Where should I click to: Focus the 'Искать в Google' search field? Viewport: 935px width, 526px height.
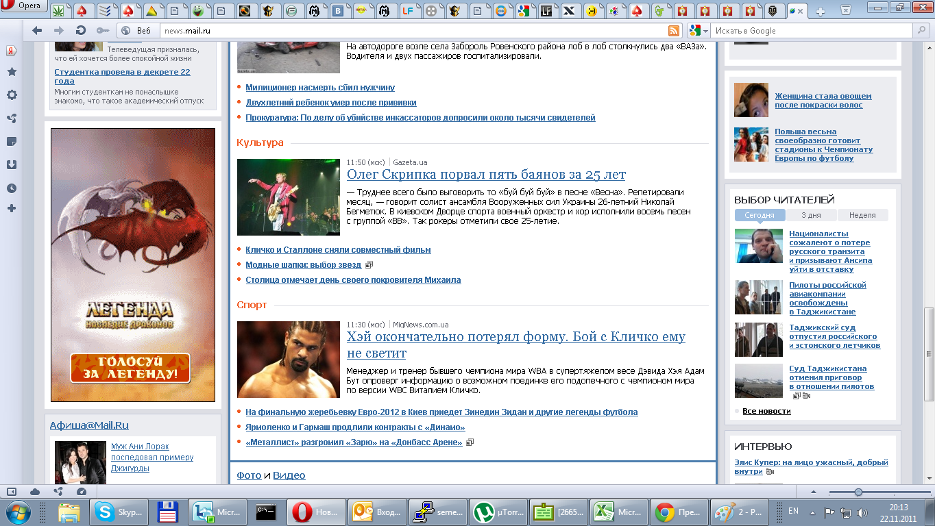click(x=812, y=30)
